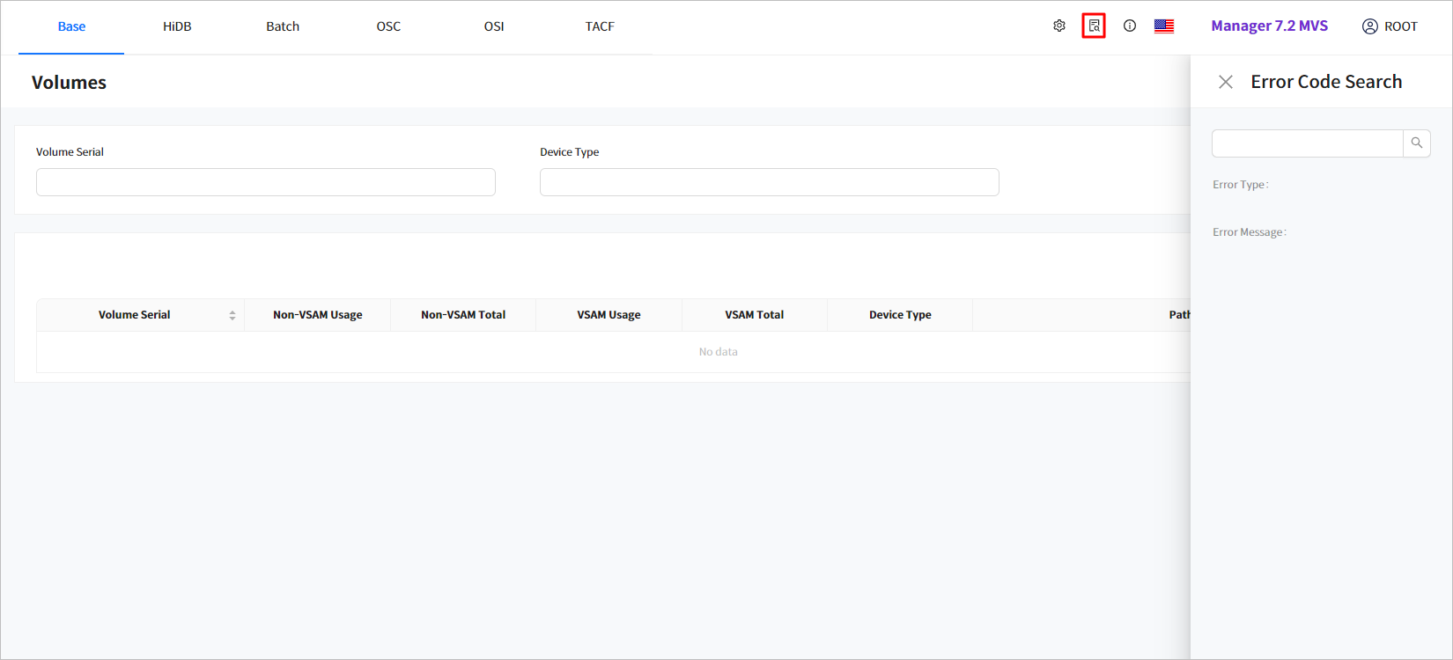Change language via the US flag icon
This screenshot has width=1453, height=660.
coord(1164,26)
